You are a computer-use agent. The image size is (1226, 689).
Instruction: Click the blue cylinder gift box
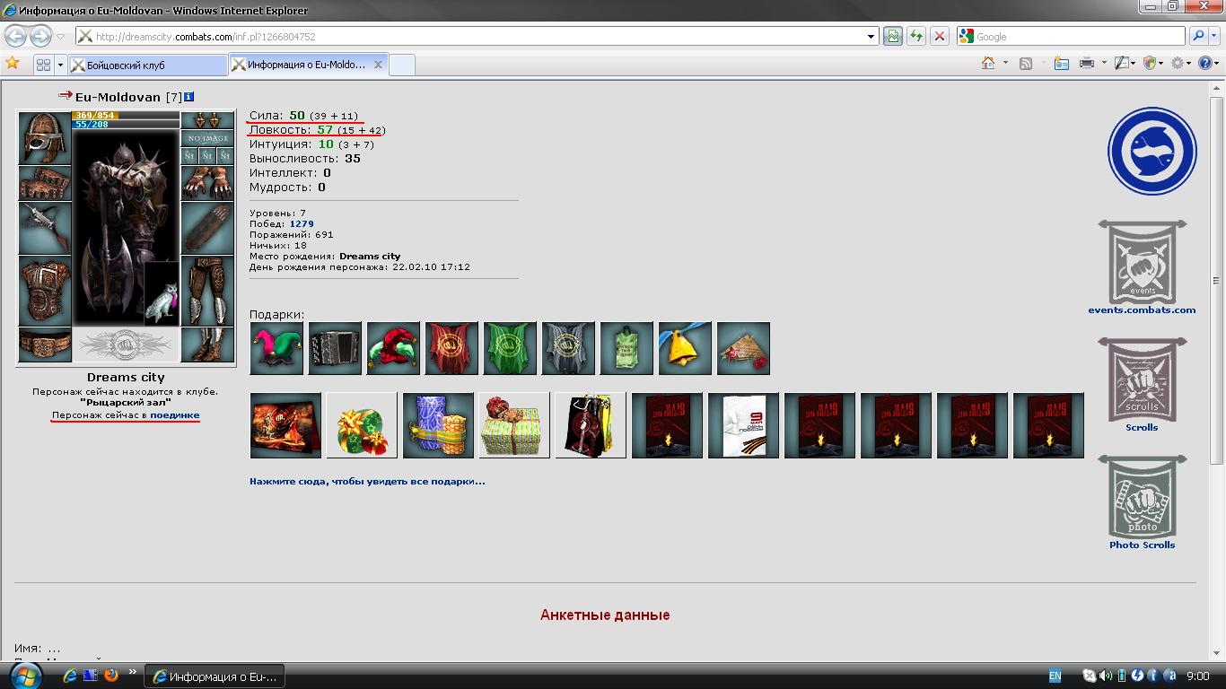(x=438, y=425)
